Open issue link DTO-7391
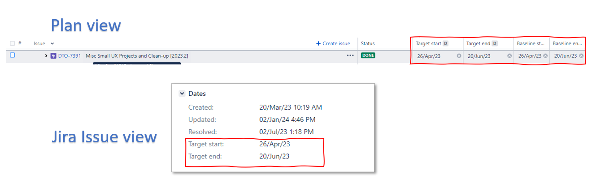The image size is (592, 183). (70, 56)
